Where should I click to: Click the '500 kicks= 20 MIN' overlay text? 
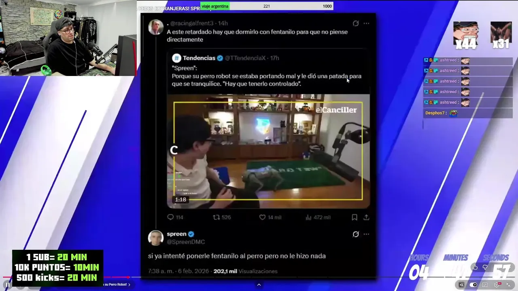point(57,277)
